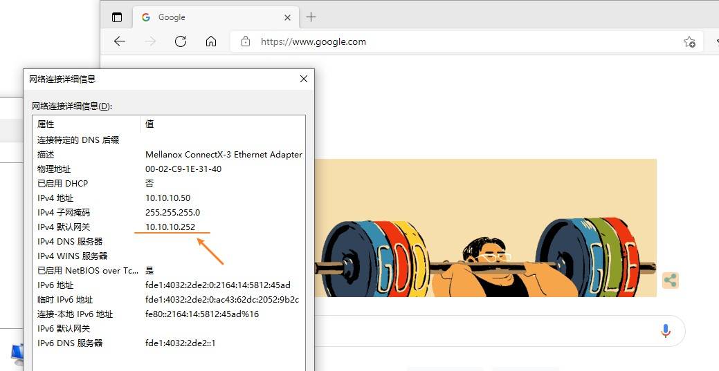
Task: View site security lock information
Action: (x=246, y=41)
